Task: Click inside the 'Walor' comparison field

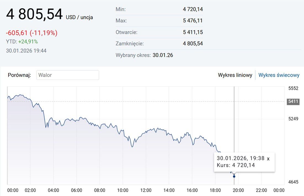Action: pos(68,75)
